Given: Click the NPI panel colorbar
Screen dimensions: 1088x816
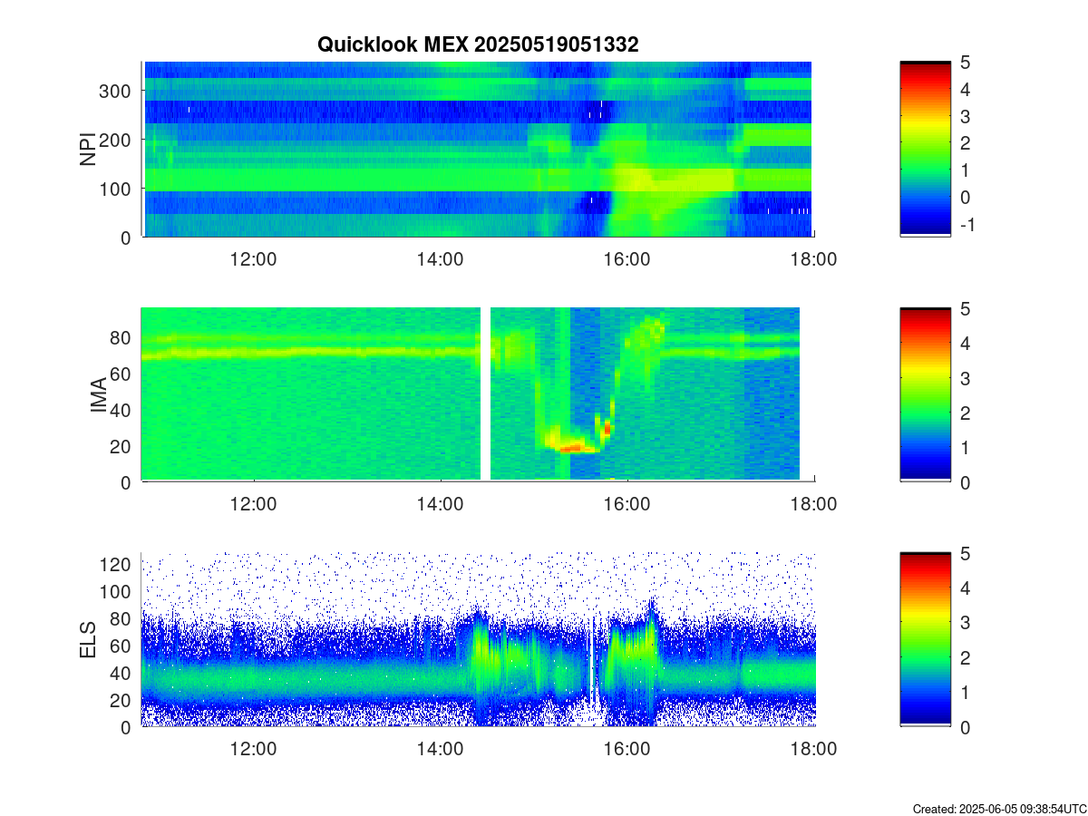Looking at the screenshot, I should (925, 149).
